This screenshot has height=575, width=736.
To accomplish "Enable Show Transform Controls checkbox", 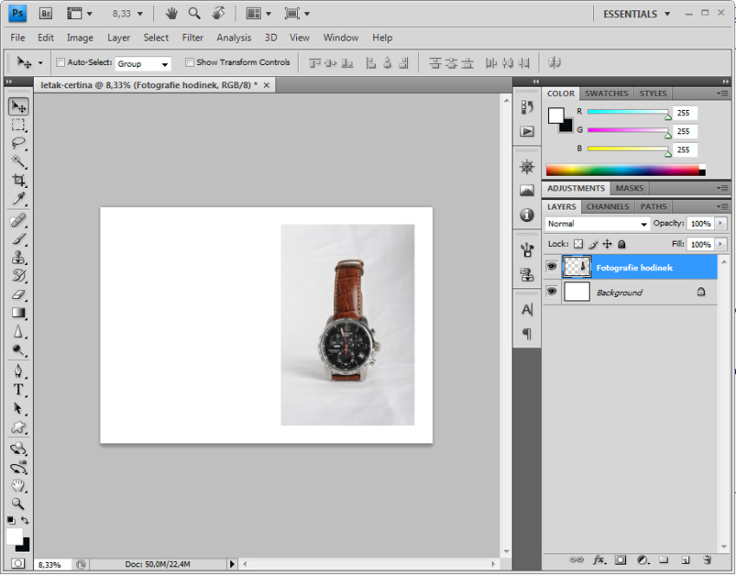I will coord(190,62).
